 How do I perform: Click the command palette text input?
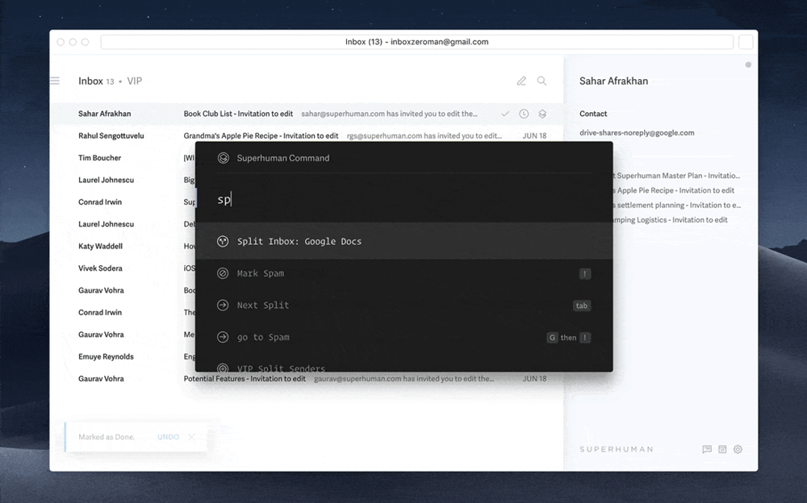(404, 200)
